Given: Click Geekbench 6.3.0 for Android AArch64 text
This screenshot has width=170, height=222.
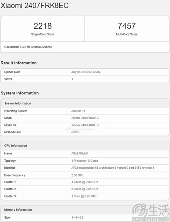Looking at the screenshot, I should [28, 47].
